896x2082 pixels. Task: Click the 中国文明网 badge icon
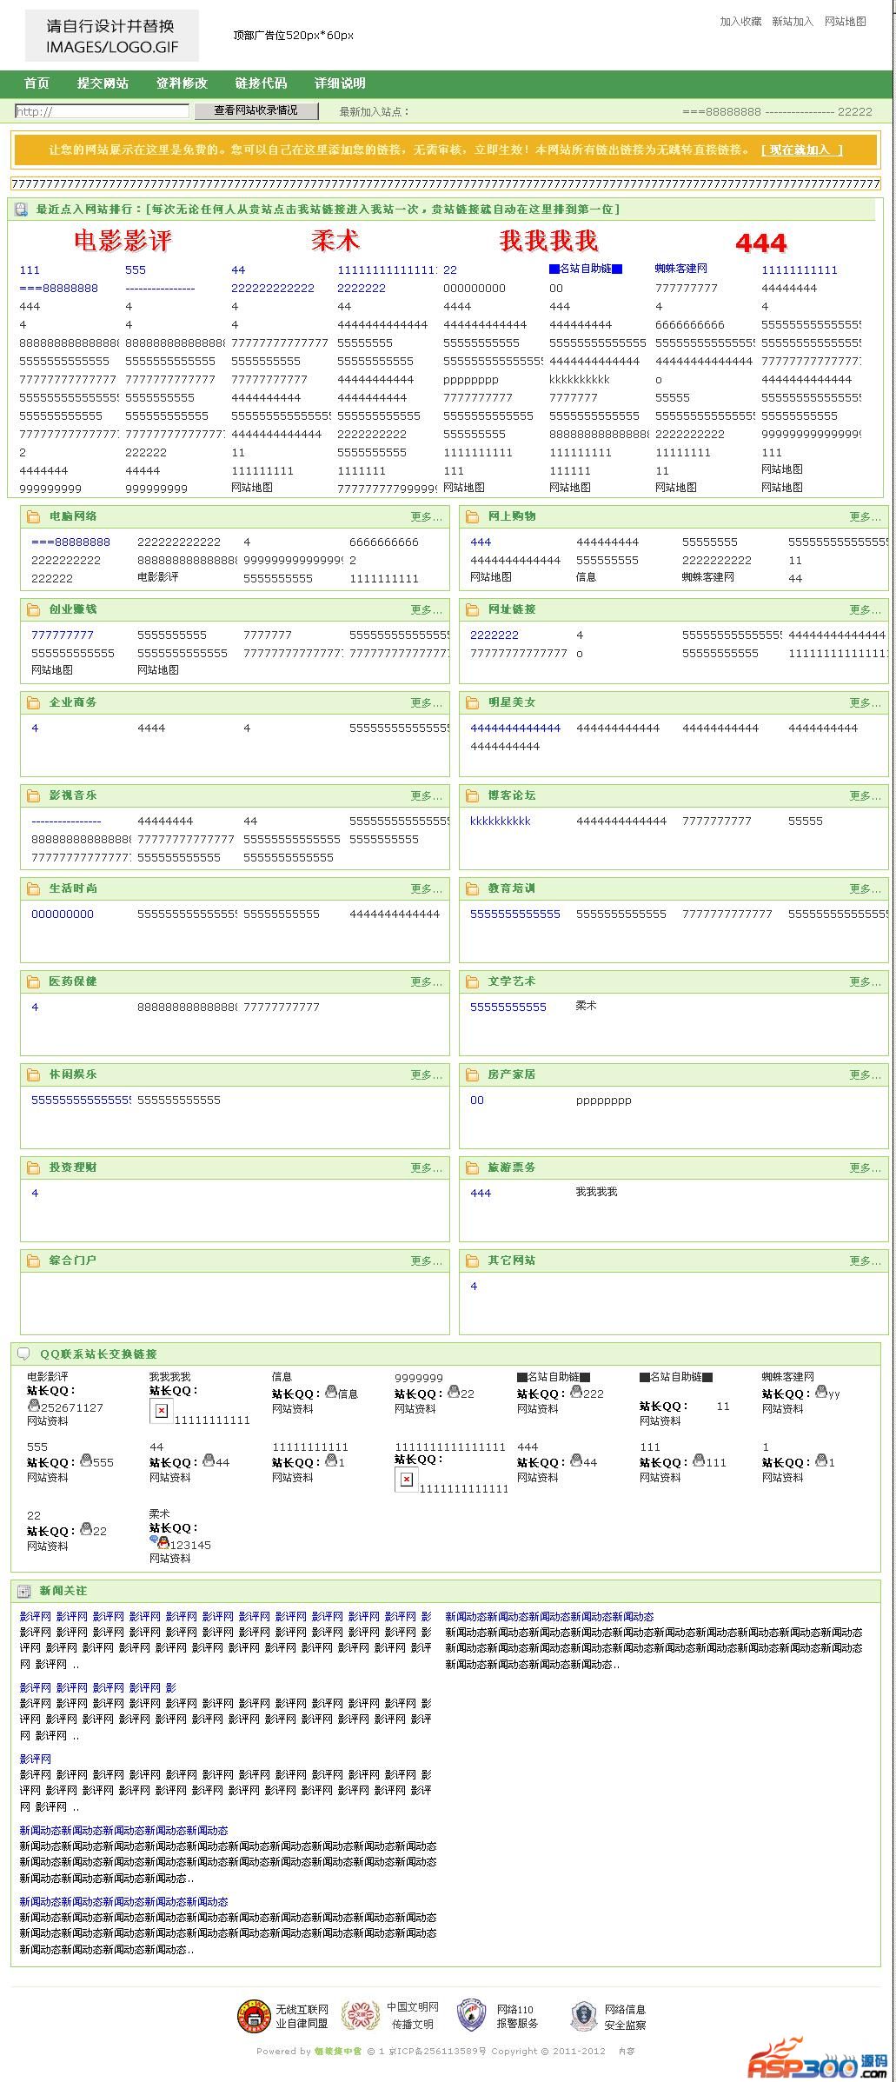click(360, 2016)
